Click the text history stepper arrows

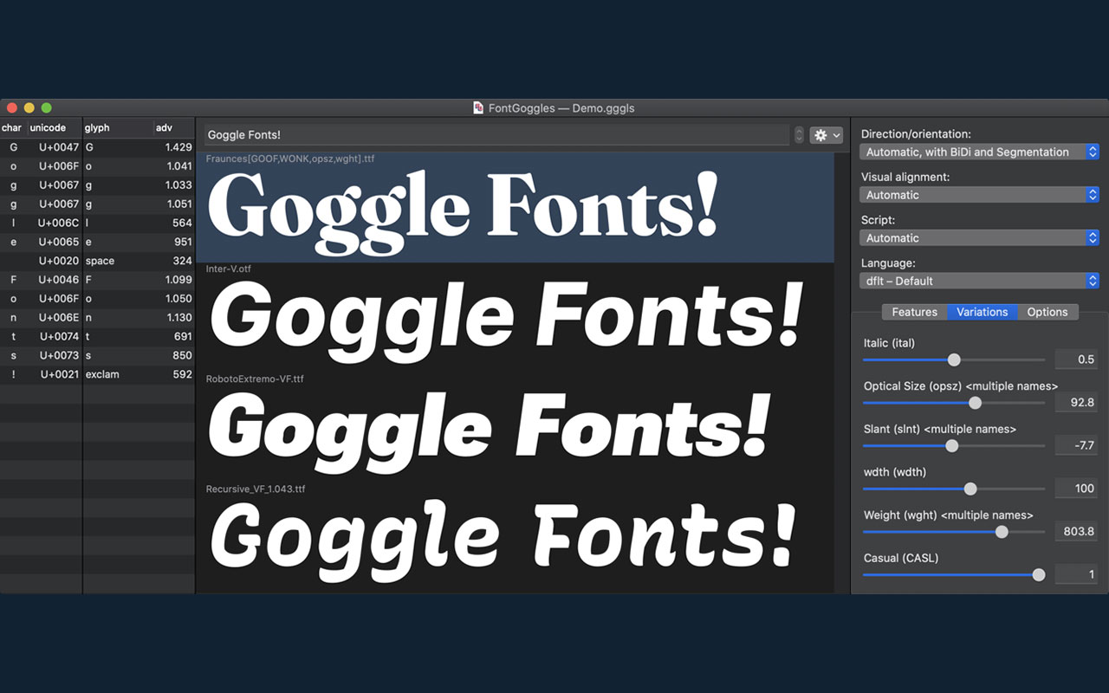(x=799, y=135)
